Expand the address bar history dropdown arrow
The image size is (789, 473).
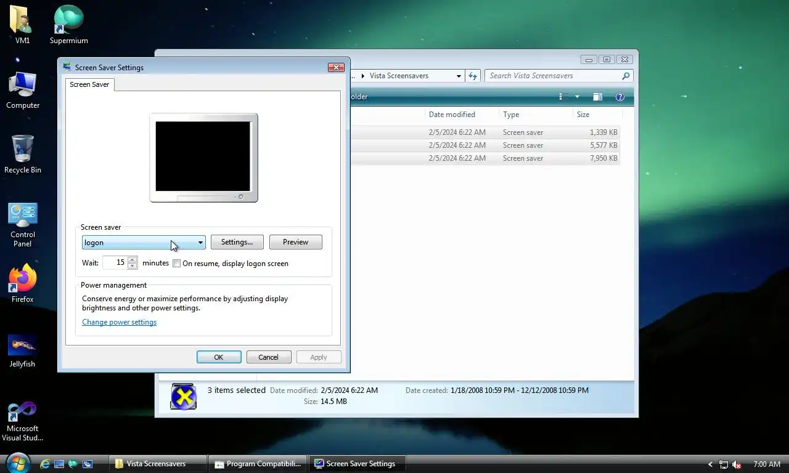pyautogui.click(x=459, y=76)
